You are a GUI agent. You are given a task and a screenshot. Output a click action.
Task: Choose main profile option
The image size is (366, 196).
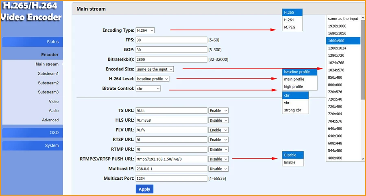[x=300, y=79]
